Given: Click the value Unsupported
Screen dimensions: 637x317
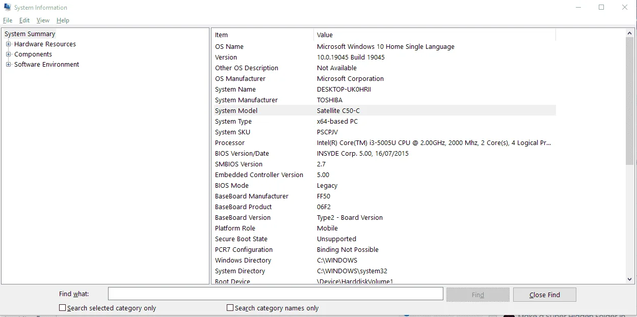Looking at the screenshot, I should click(x=336, y=239).
